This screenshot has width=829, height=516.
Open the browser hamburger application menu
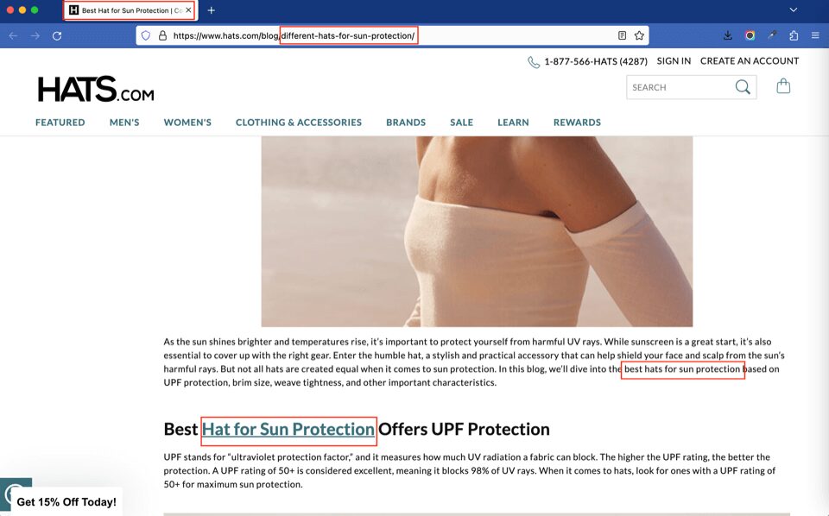point(815,35)
